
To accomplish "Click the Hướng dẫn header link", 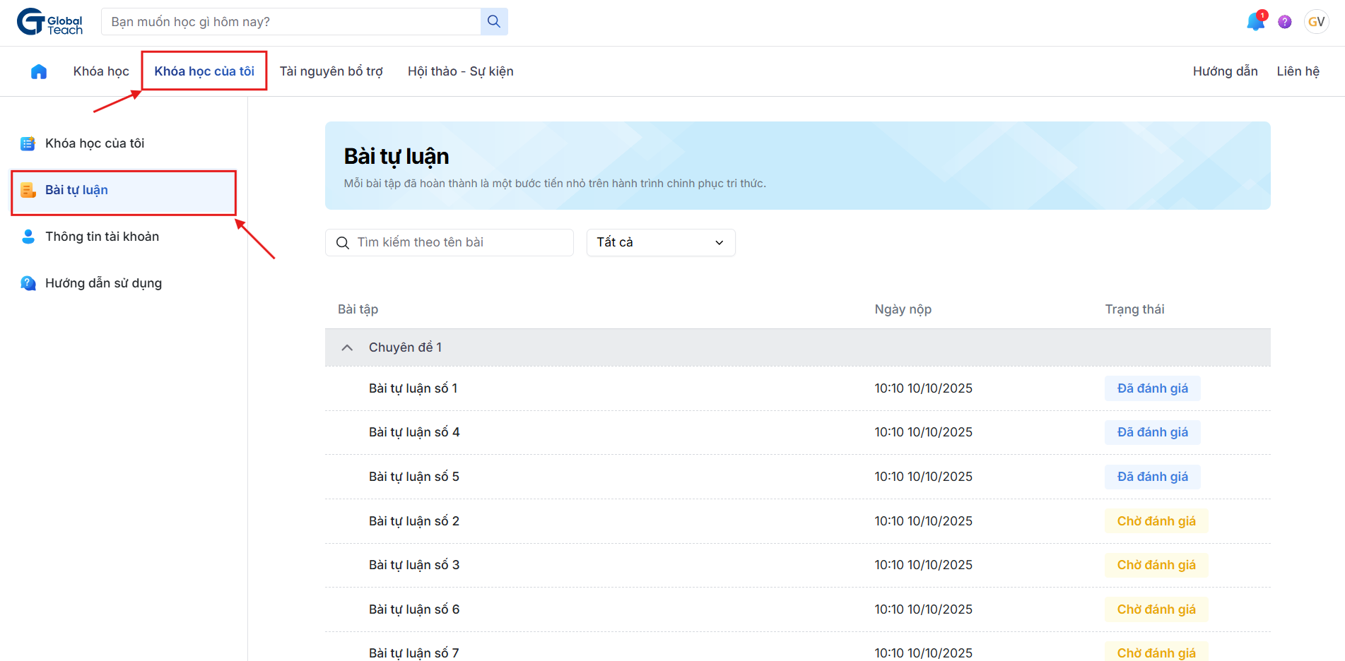I will click(1225, 71).
